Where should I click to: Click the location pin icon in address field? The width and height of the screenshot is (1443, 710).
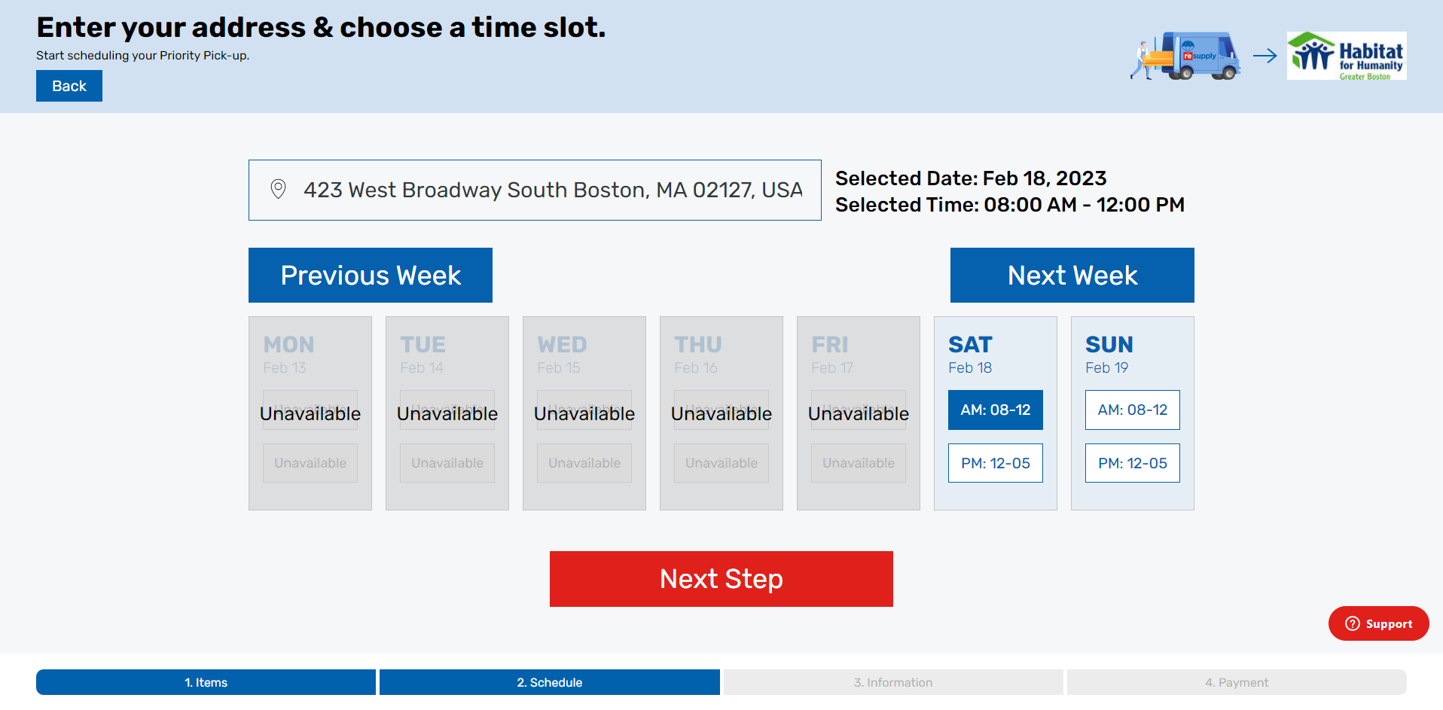[x=278, y=189]
